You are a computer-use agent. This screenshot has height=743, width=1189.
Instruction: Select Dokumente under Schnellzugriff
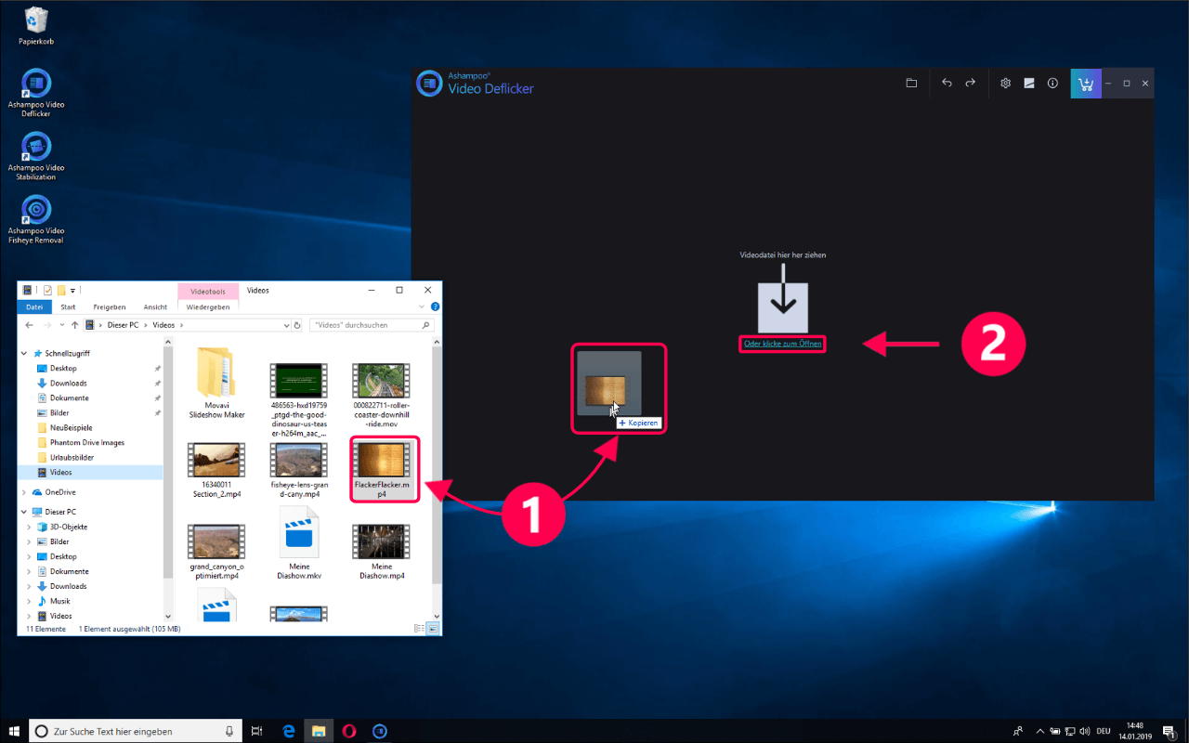point(69,398)
